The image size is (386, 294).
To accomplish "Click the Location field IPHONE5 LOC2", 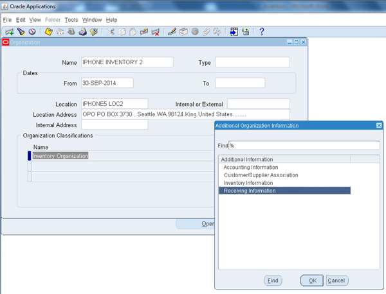I will (115, 103).
